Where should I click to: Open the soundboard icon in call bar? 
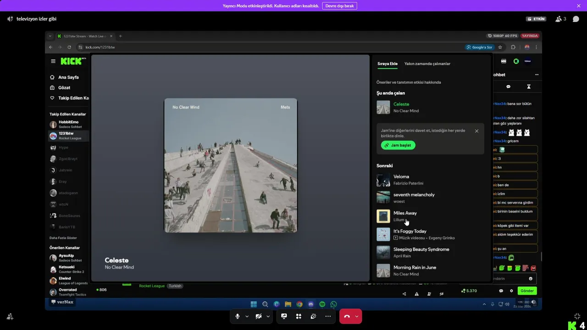tap(313, 316)
